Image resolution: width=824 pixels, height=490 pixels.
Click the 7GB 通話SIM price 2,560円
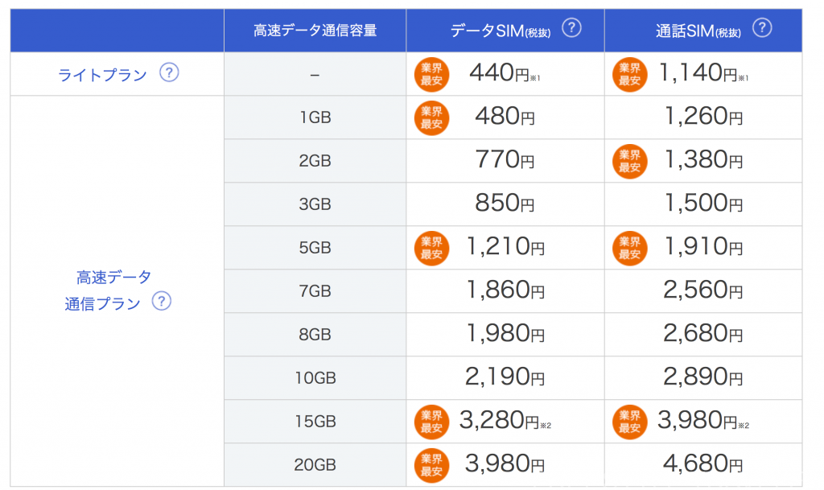[702, 290]
